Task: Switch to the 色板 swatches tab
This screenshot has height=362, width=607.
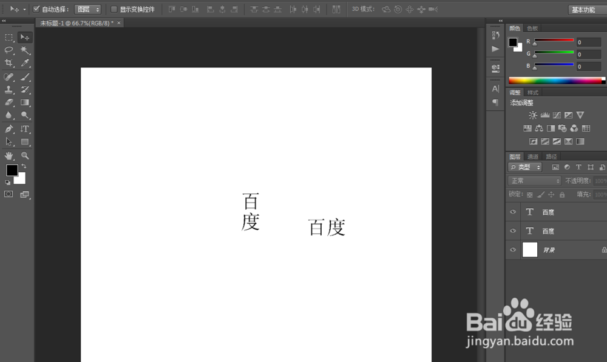Action: point(532,28)
